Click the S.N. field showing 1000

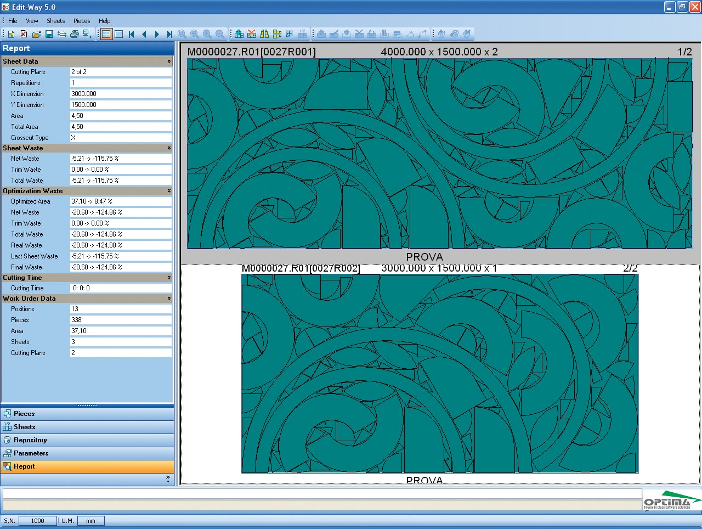pyautogui.click(x=38, y=521)
